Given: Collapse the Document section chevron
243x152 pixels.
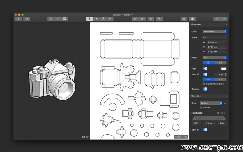Looking at the screenshot, I should tap(227, 24).
